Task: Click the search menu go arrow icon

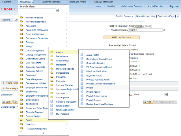Action: coord(58,10)
